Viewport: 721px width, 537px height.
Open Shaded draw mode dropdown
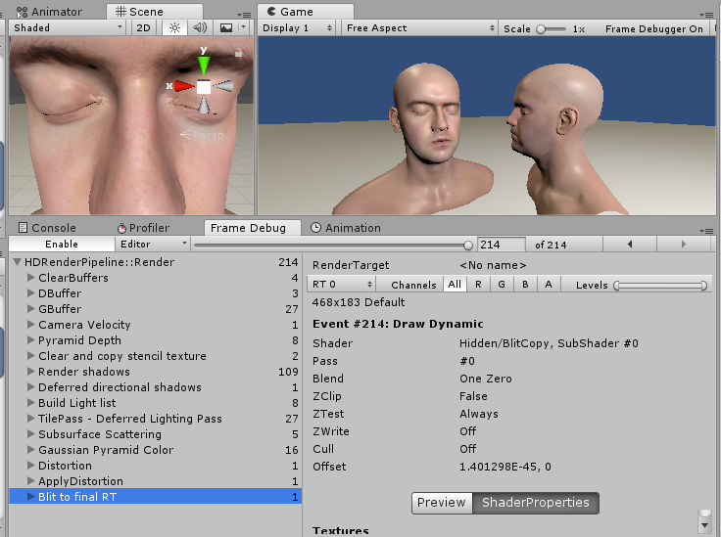(68, 28)
